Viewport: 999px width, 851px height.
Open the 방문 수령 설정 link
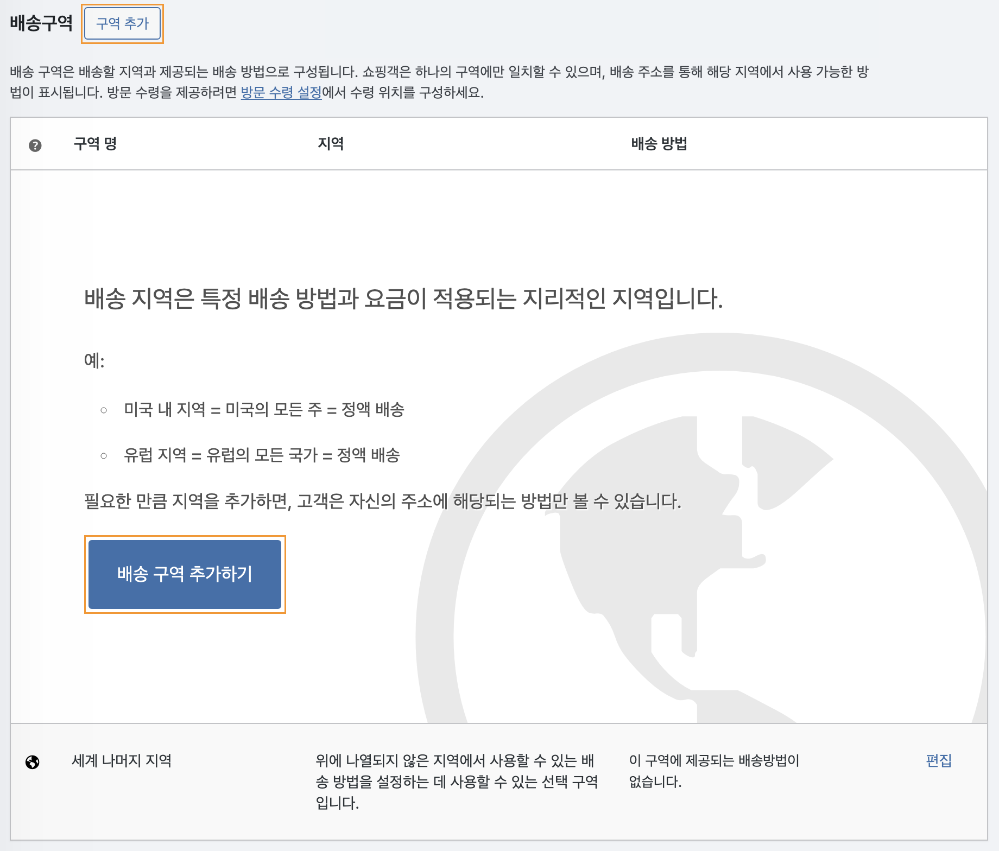[281, 92]
